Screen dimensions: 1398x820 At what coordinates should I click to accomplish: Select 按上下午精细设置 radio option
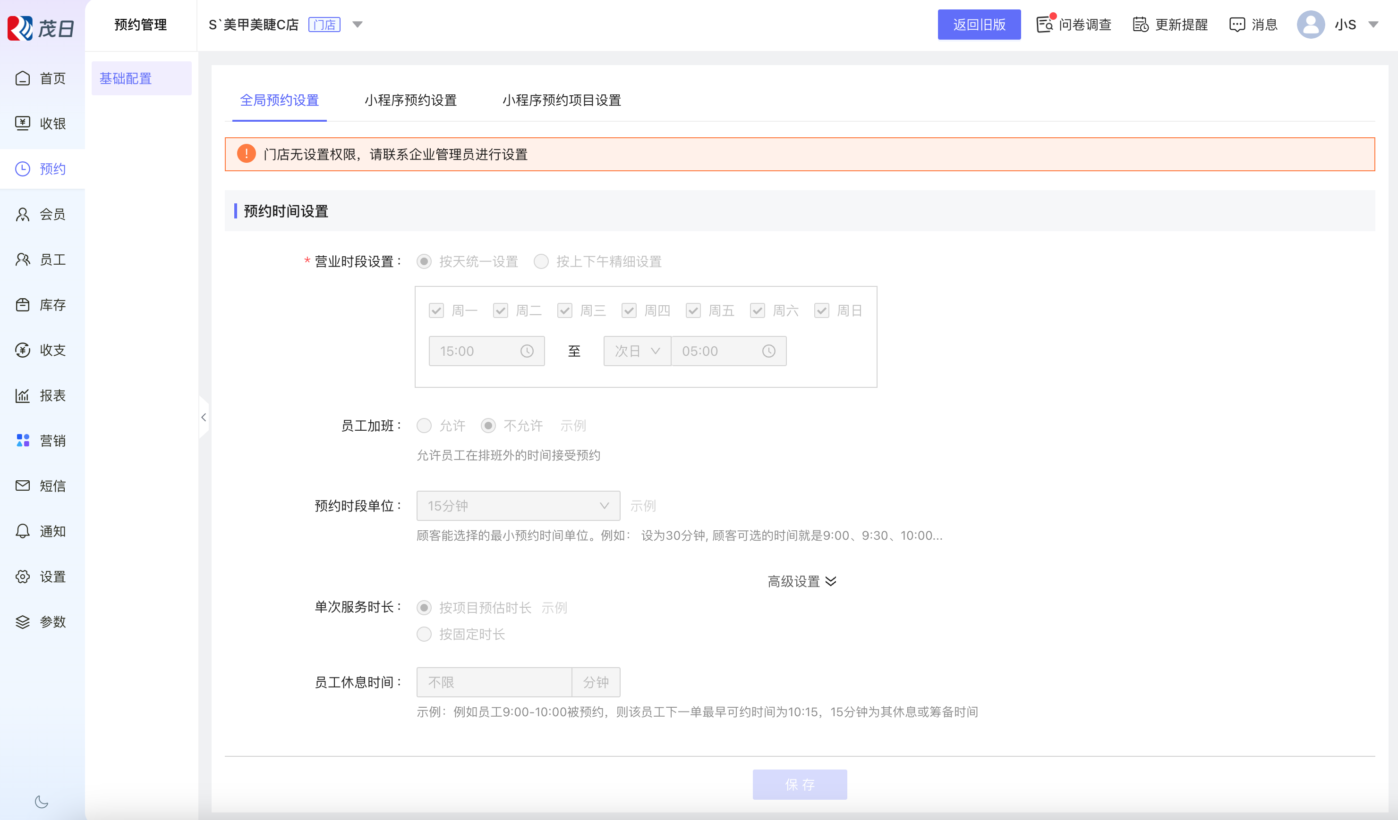pos(541,261)
